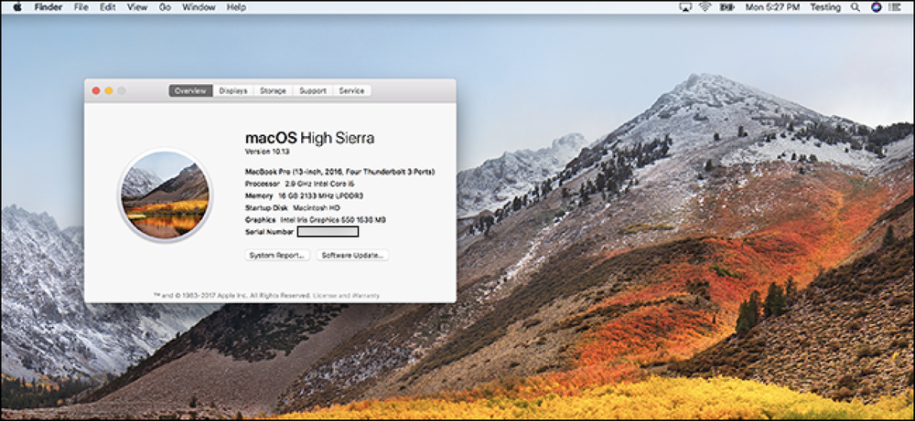Image resolution: width=915 pixels, height=421 pixels.
Task: Open the View menu
Action: [x=137, y=7]
